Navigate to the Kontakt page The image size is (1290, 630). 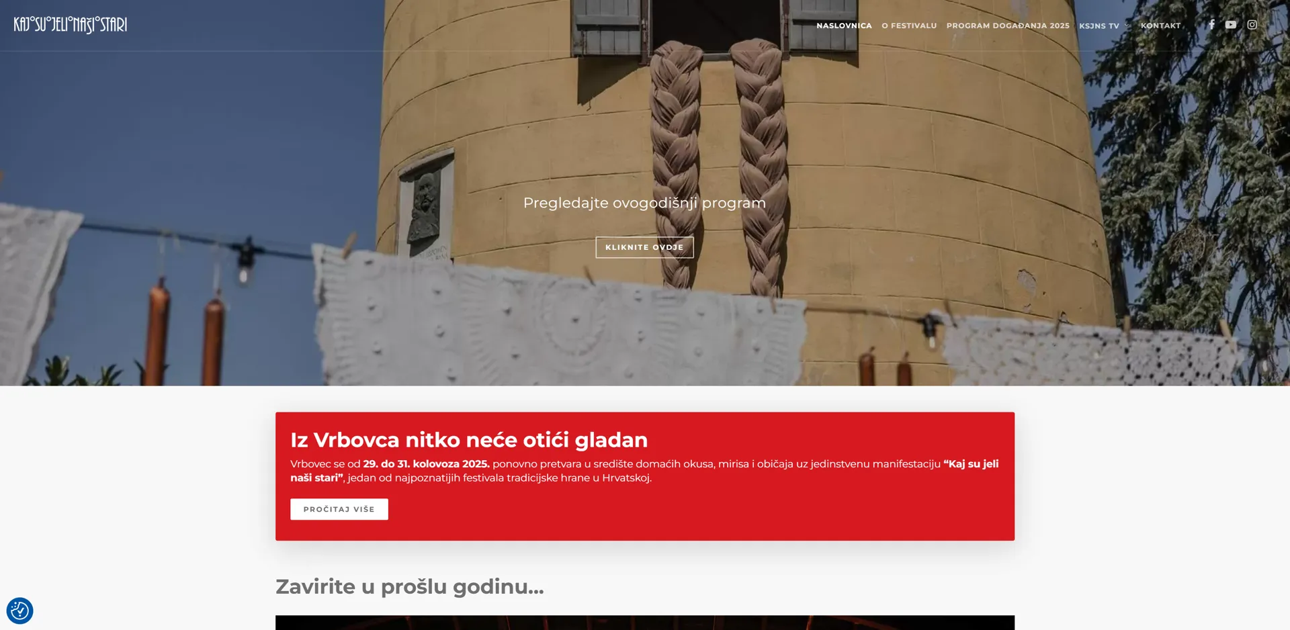(x=1160, y=26)
